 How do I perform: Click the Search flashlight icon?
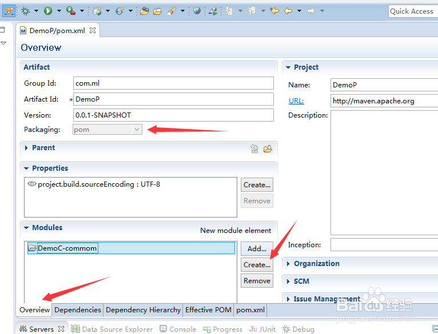pos(172,11)
